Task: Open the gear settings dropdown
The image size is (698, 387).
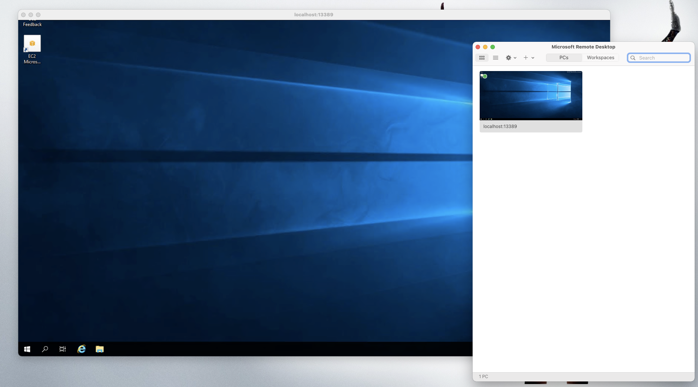Action: pyautogui.click(x=511, y=58)
